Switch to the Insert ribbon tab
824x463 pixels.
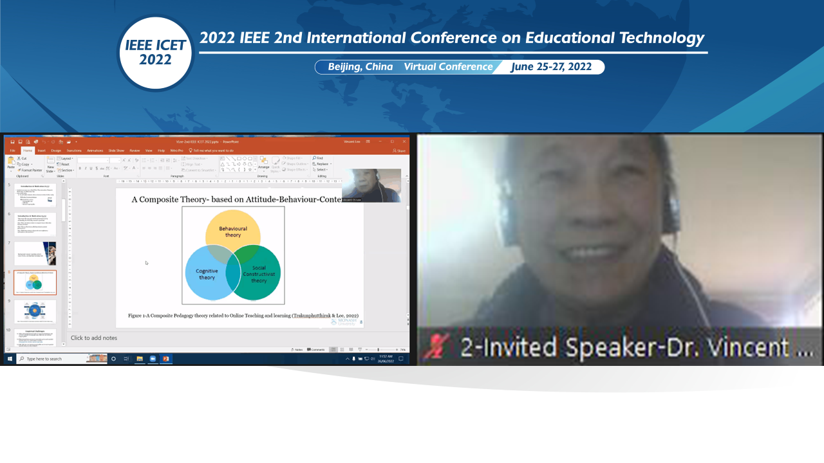(42, 150)
